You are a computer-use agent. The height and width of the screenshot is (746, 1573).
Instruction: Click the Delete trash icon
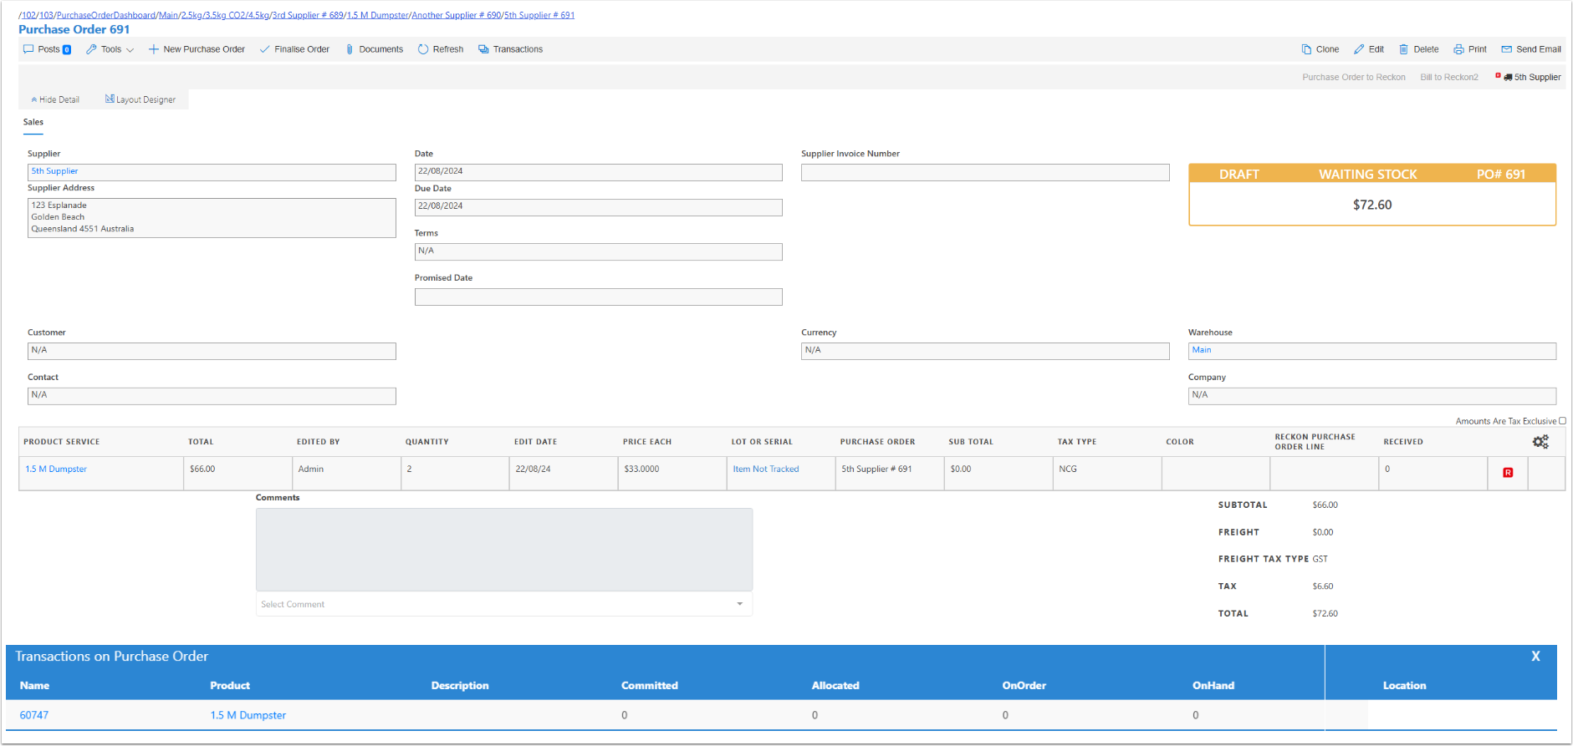point(1404,49)
